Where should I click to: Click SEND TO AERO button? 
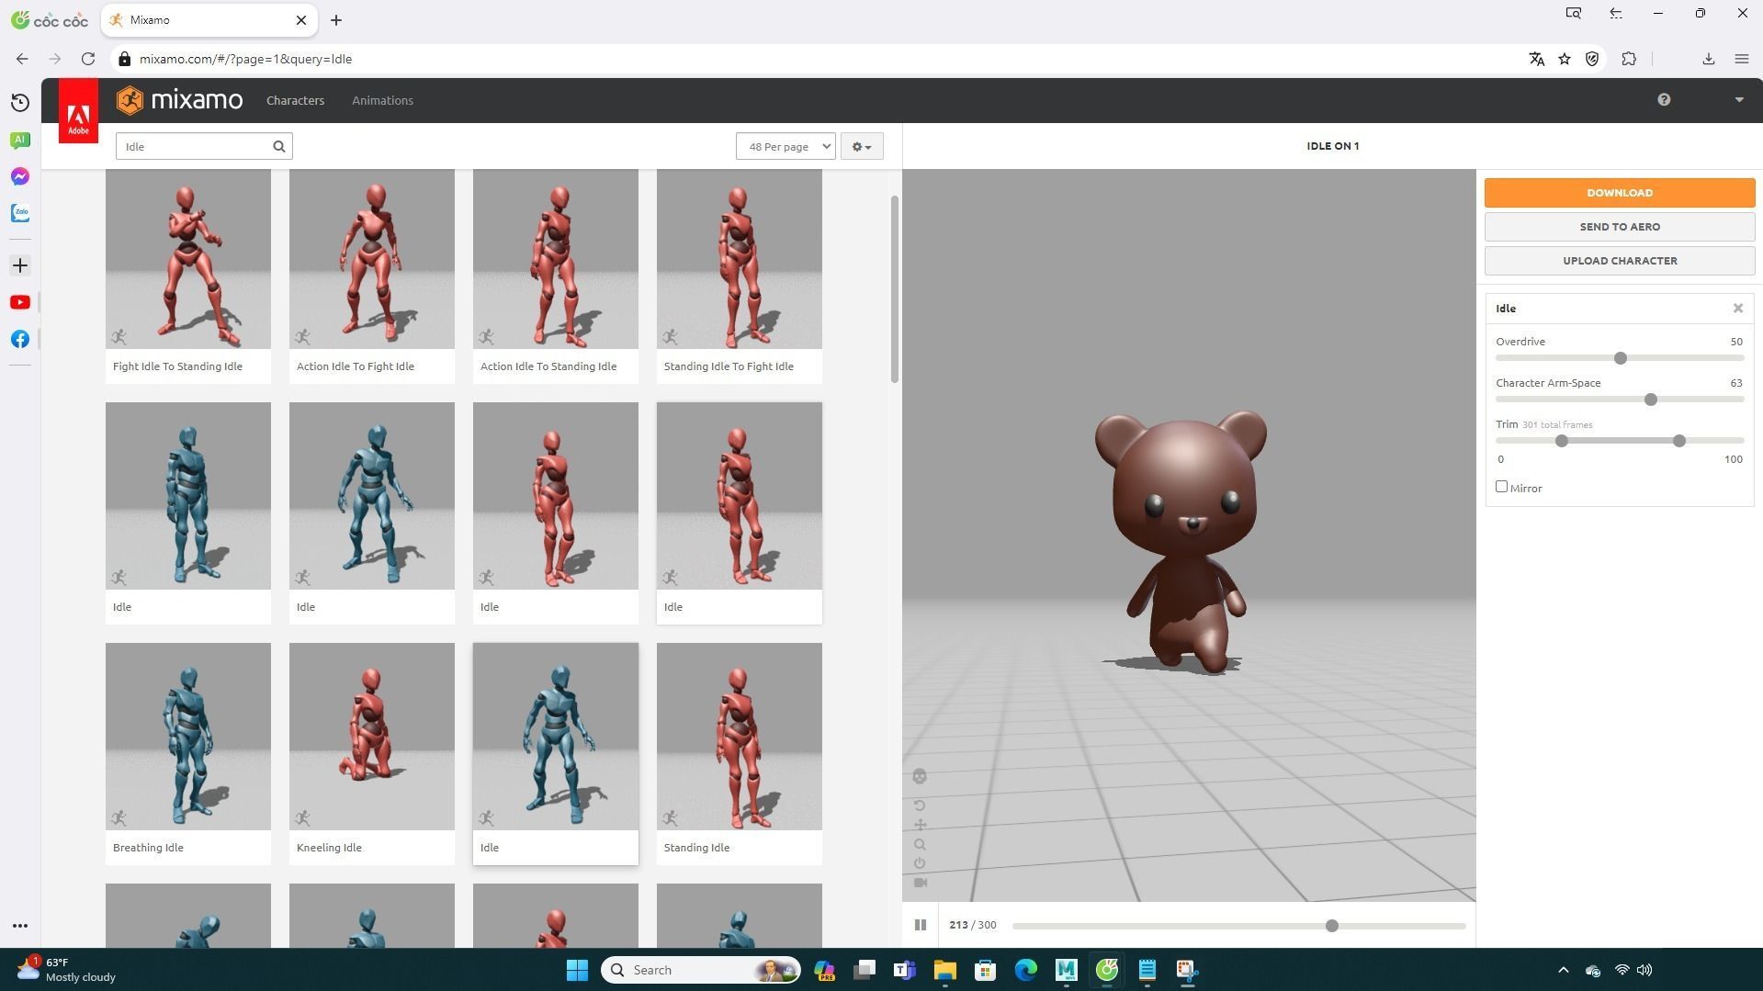click(x=1620, y=227)
